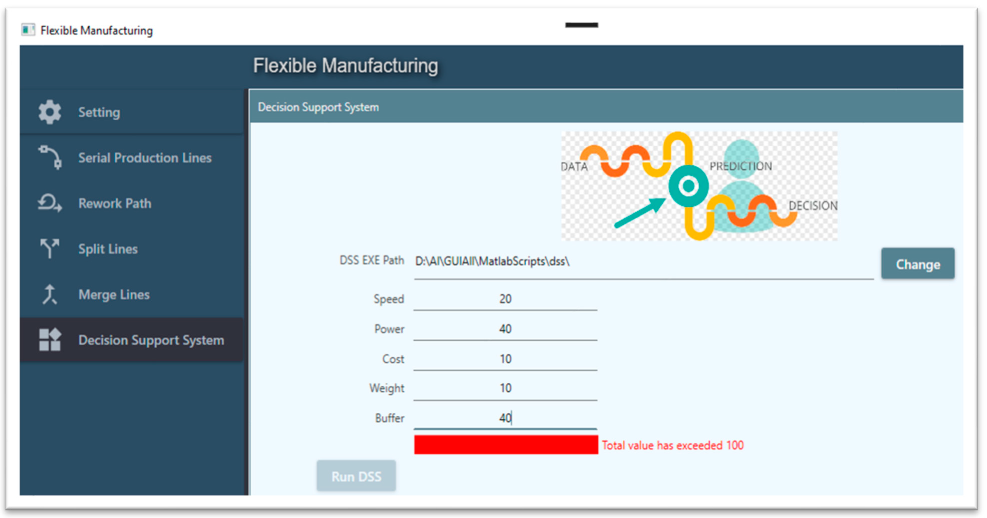Open Merge Lines from the sidebar
Screen dimensions: 987x518
[x=114, y=294]
